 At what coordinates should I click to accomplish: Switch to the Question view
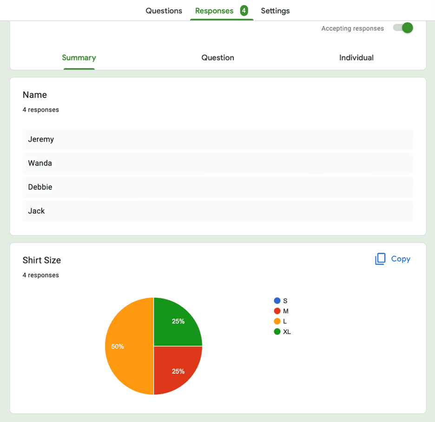click(x=217, y=58)
